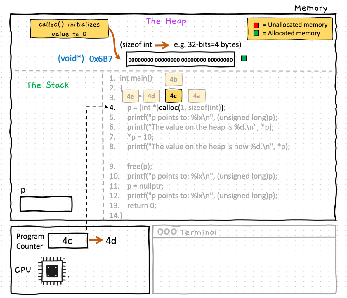This screenshot has height=298, width=347.
Task: Click line 5 printf 'p points to'
Action: [x=202, y=117]
